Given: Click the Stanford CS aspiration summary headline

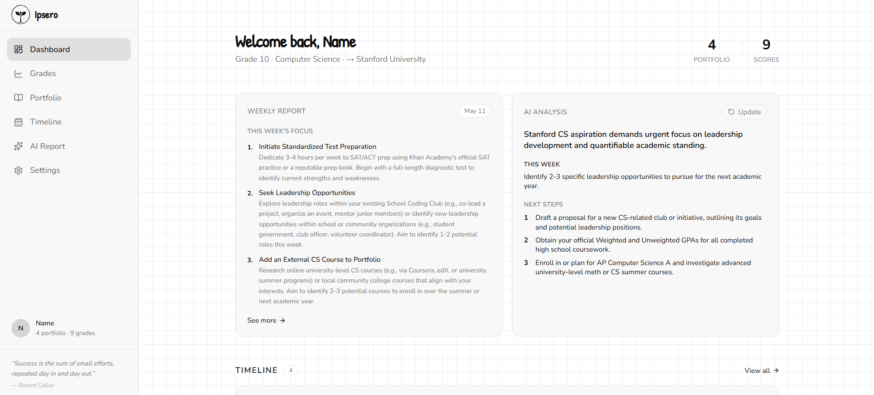Looking at the screenshot, I should (x=633, y=140).
